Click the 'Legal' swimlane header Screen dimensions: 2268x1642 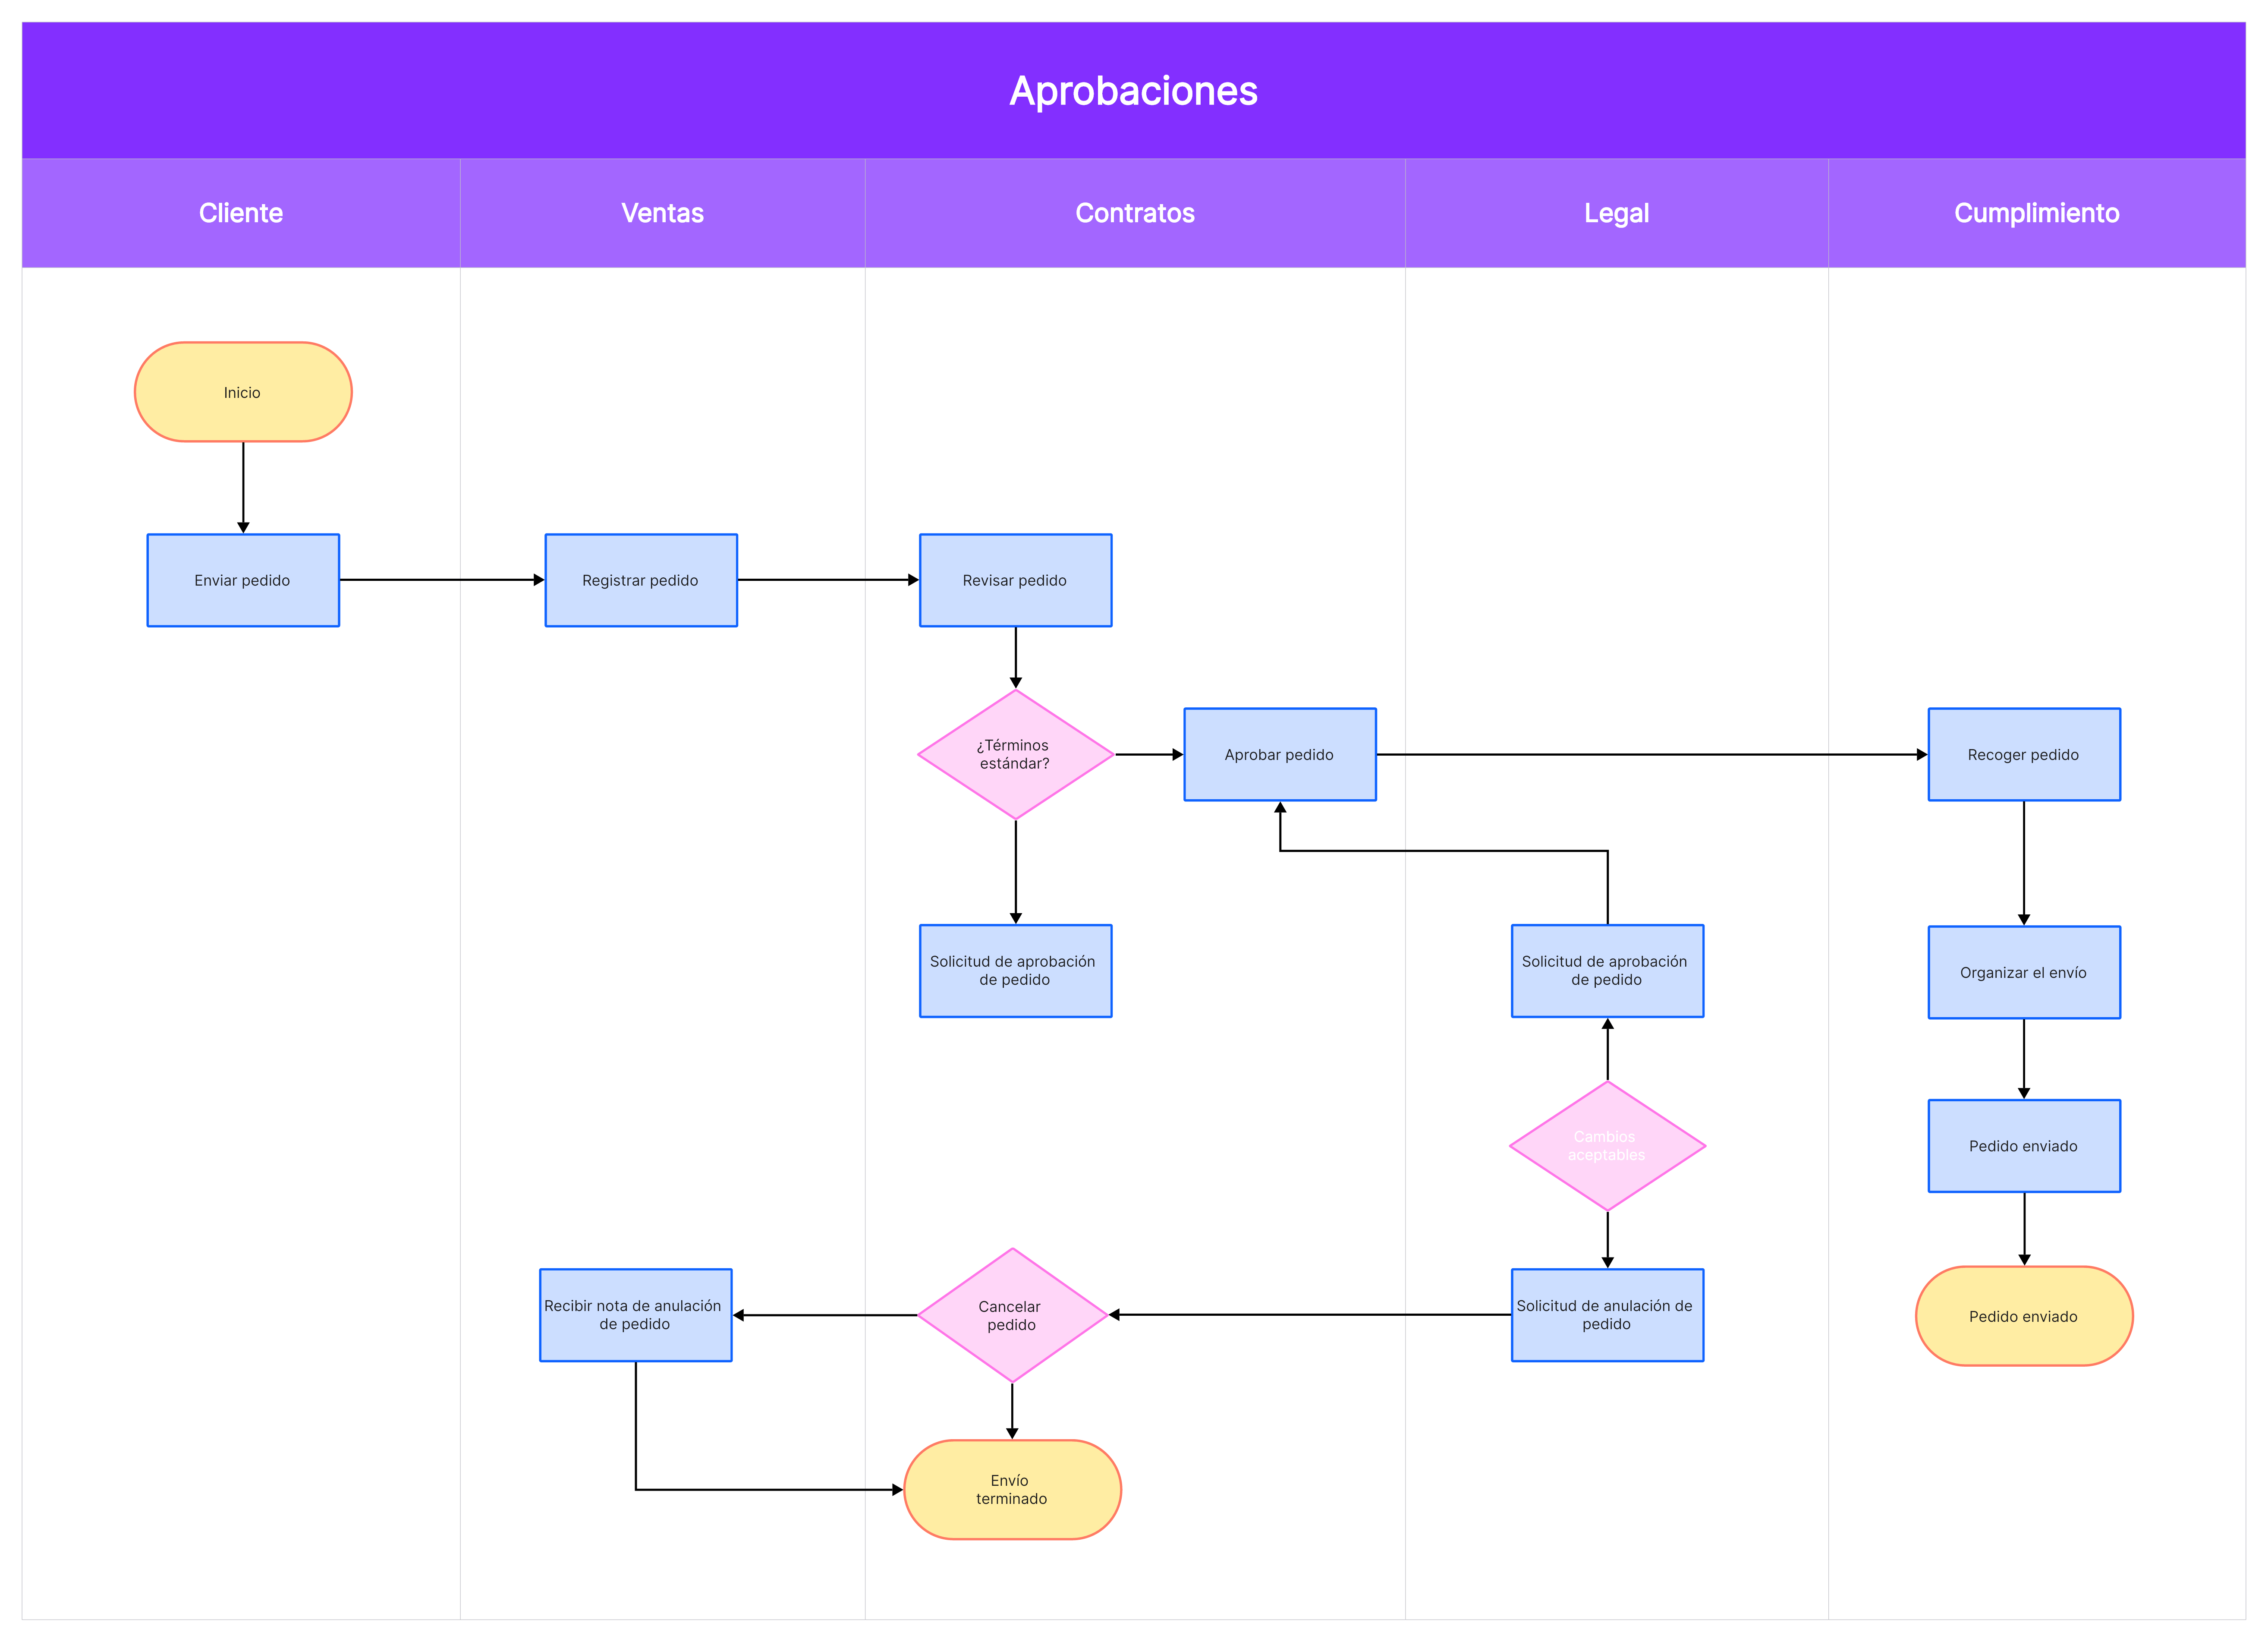pos(1617,213)
